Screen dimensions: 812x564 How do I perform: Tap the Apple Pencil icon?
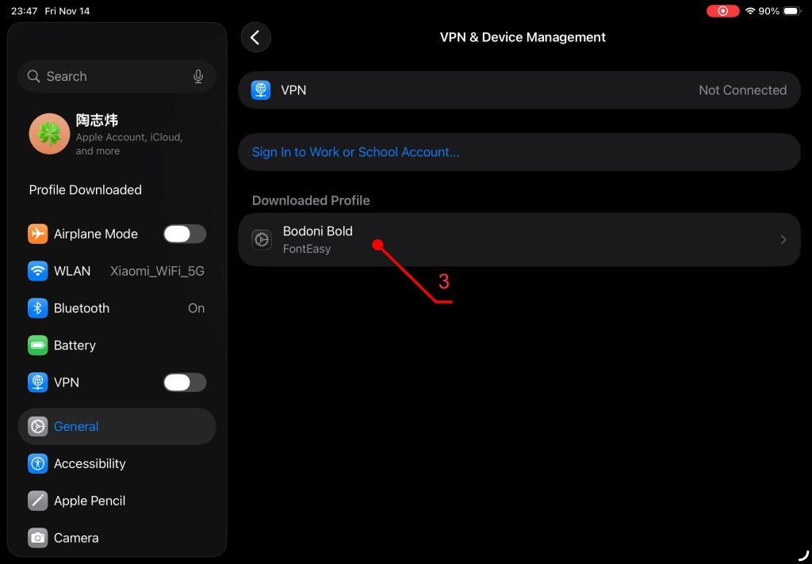pos(37,501)
